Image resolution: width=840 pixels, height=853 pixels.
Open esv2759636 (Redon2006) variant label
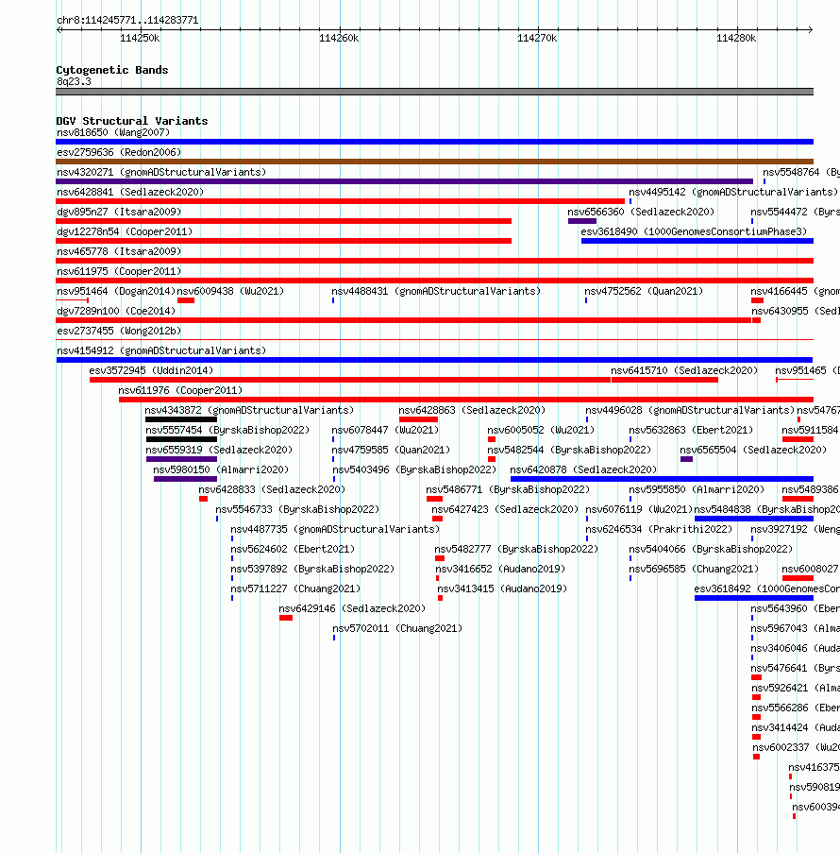click(x=119, y=152)
